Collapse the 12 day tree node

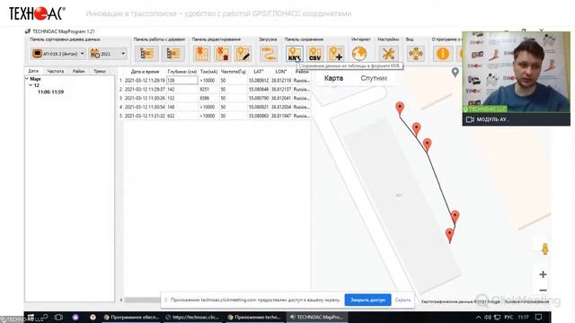(31, 85)
